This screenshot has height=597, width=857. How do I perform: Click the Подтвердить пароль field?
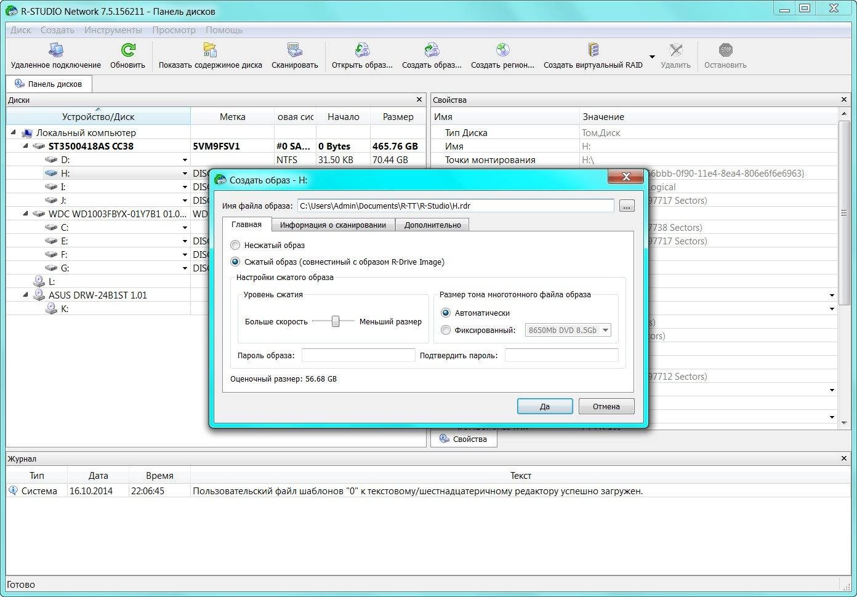point(561,355)
